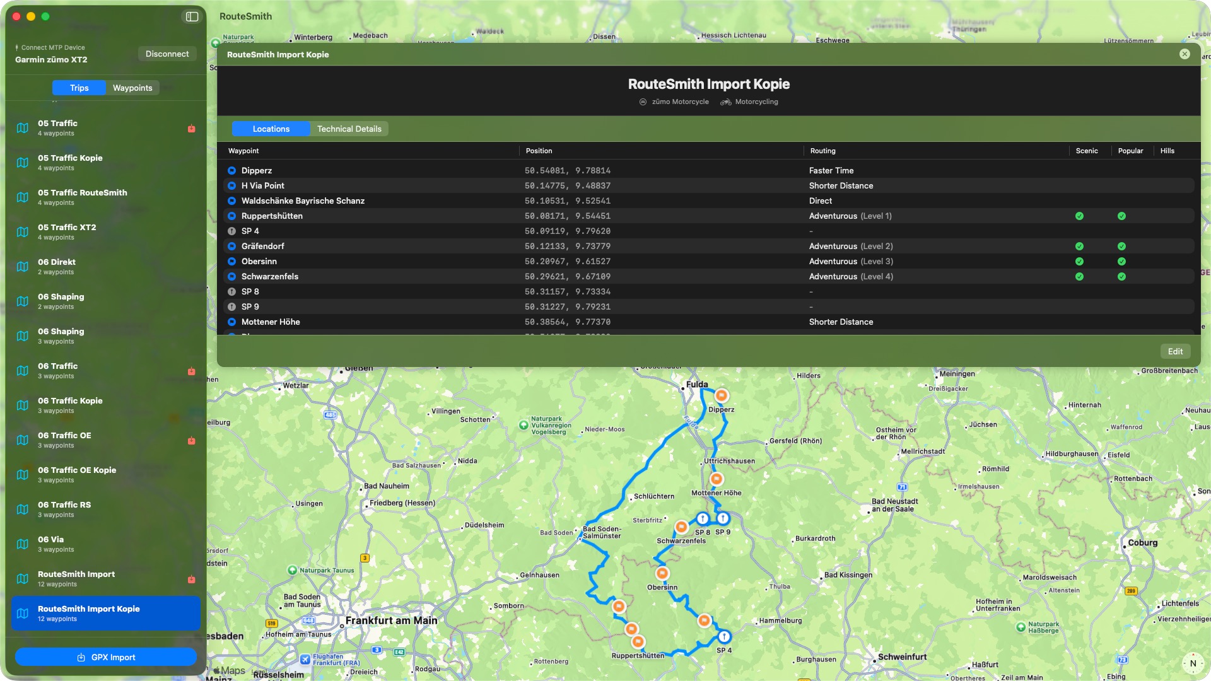The height and width of the screenshot is (681, 1211).
Task: Click the motorcycling activity icon
Action: (x=726, y=102)
